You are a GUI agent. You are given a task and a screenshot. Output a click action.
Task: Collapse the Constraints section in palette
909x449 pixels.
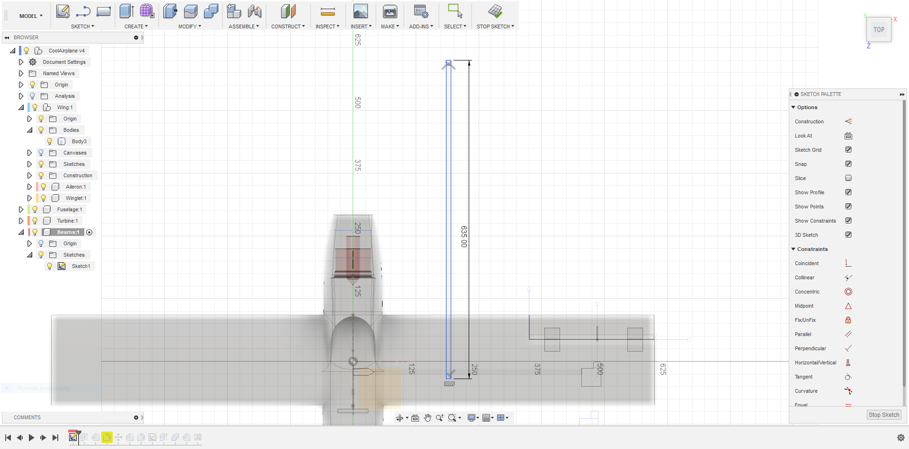793,249
